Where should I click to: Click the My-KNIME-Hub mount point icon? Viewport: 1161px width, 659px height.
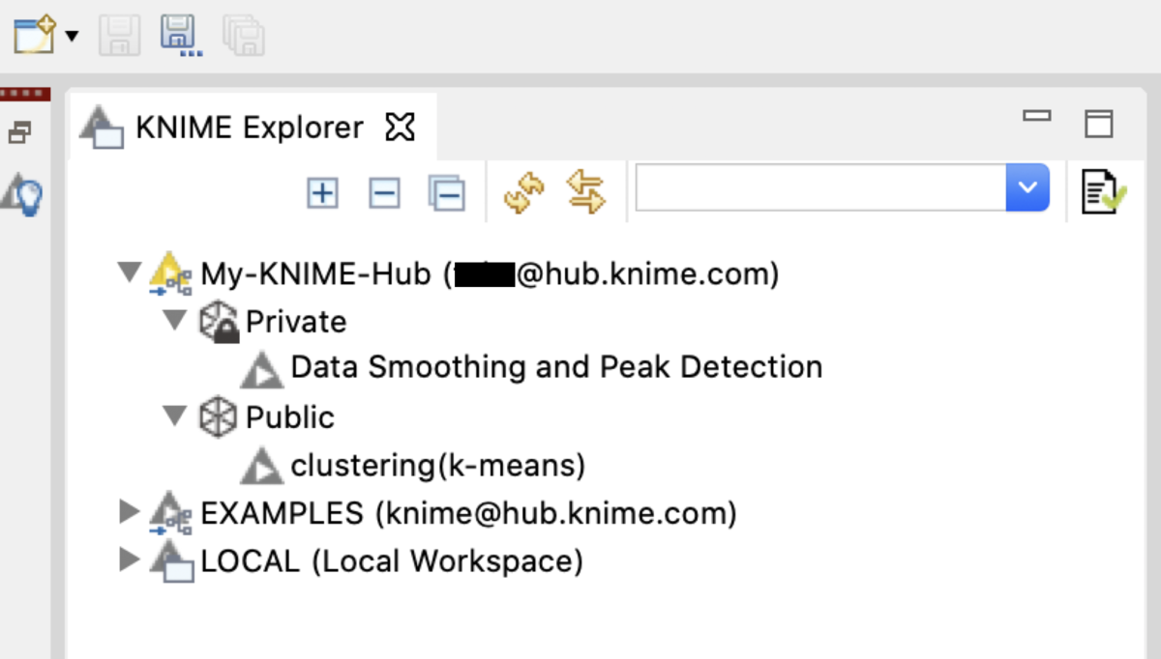[170, 273]
